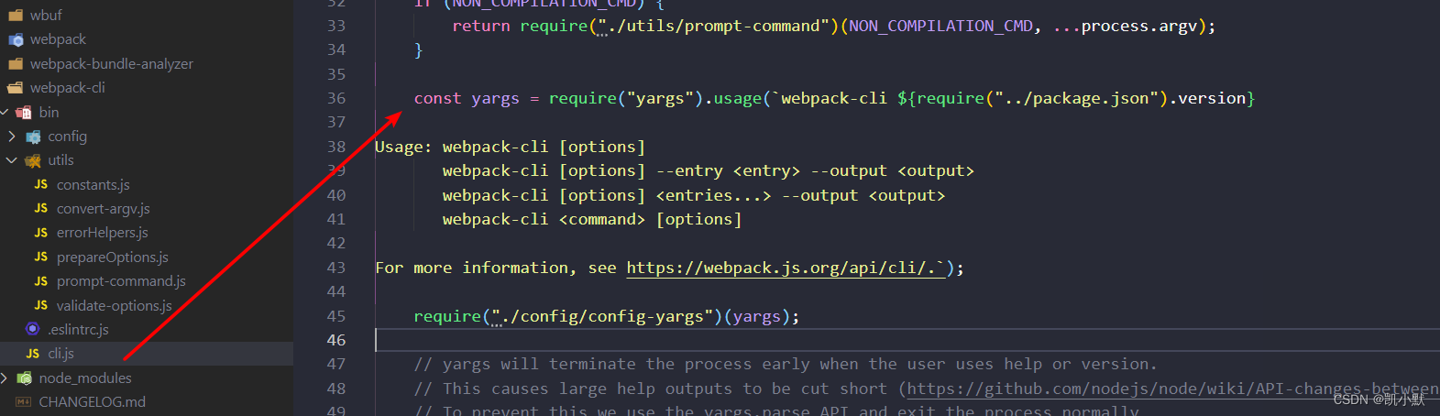This screenshot has height=416, width=1440.
Task: Open constants.js file
Action: (93, 184)
